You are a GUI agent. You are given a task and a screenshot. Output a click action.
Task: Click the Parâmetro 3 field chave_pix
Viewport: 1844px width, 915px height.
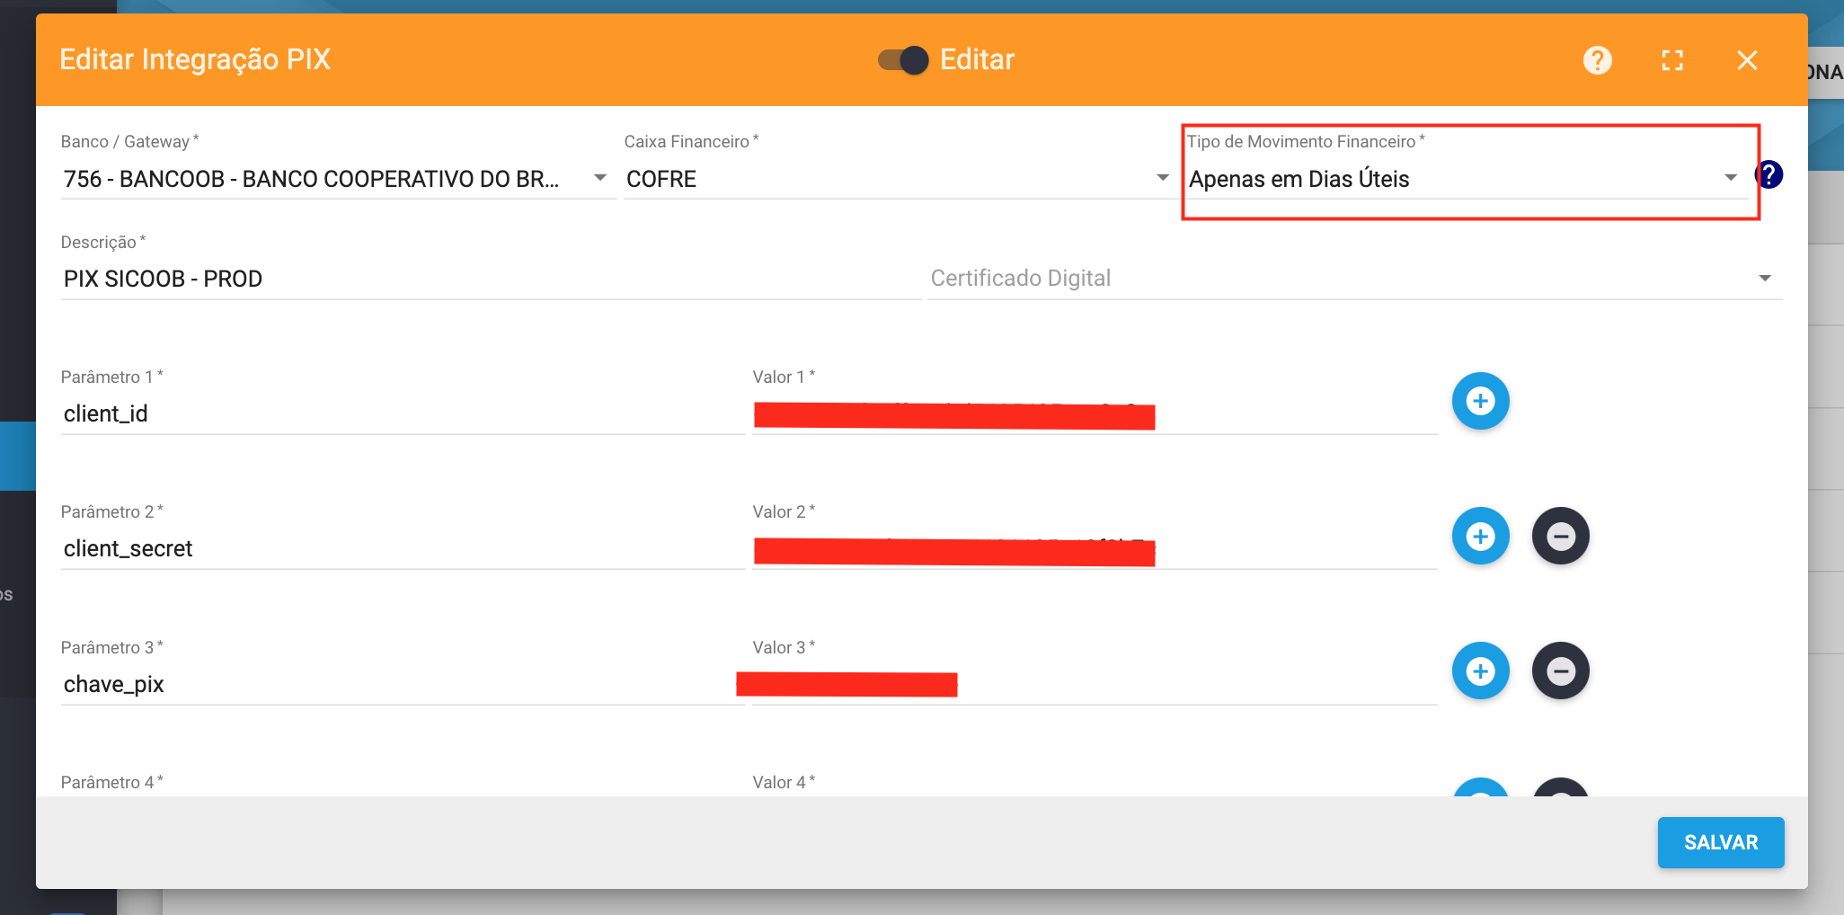403,685
